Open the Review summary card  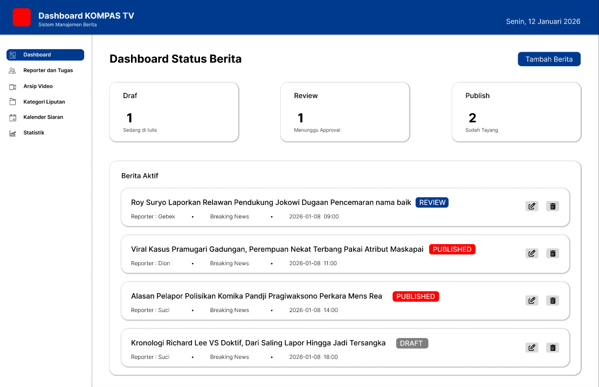point(345,112)
